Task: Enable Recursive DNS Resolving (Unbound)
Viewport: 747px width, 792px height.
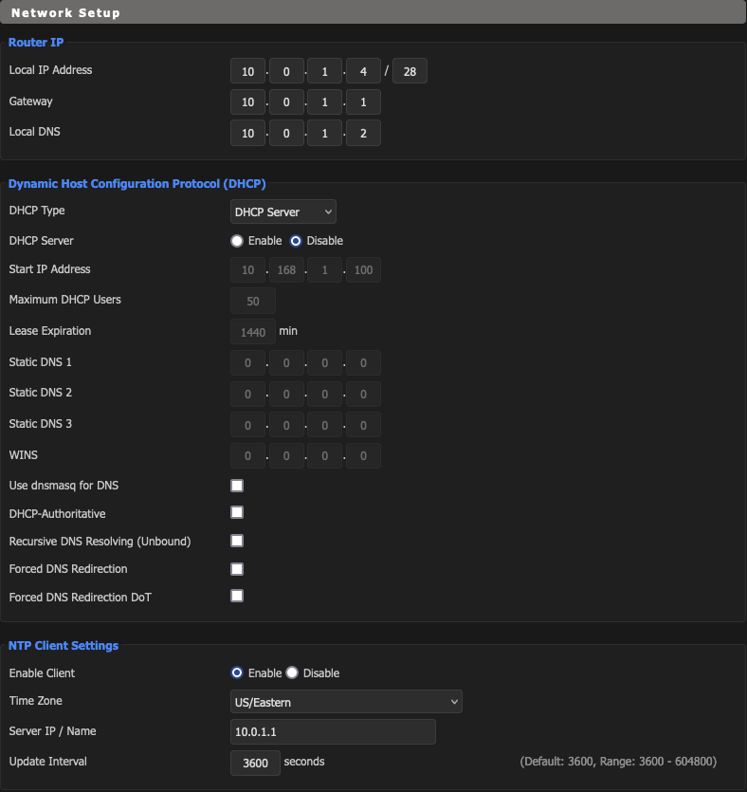Action: coord(237,542)
